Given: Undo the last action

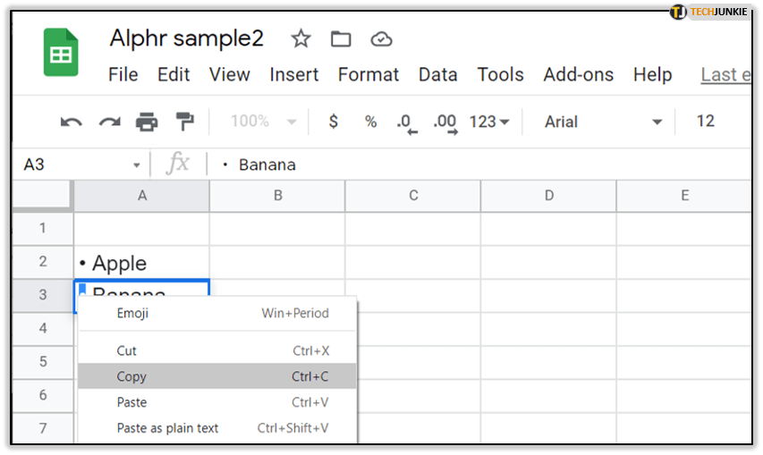Looking at the screenshot, I should (x=71, y=122).
